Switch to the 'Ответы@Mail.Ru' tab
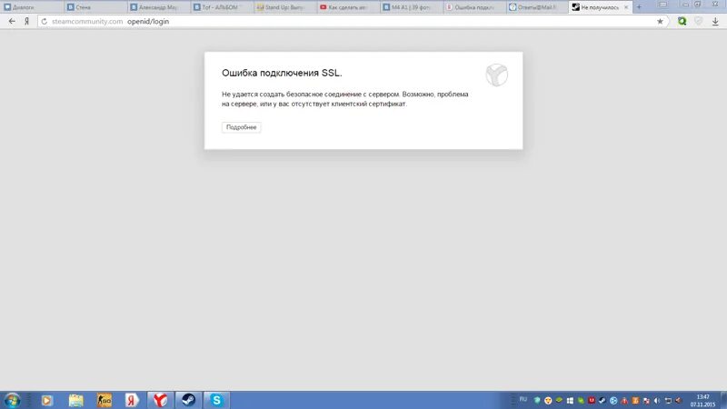727x409 pixels. pyautogui.click(x=534, y=6)
